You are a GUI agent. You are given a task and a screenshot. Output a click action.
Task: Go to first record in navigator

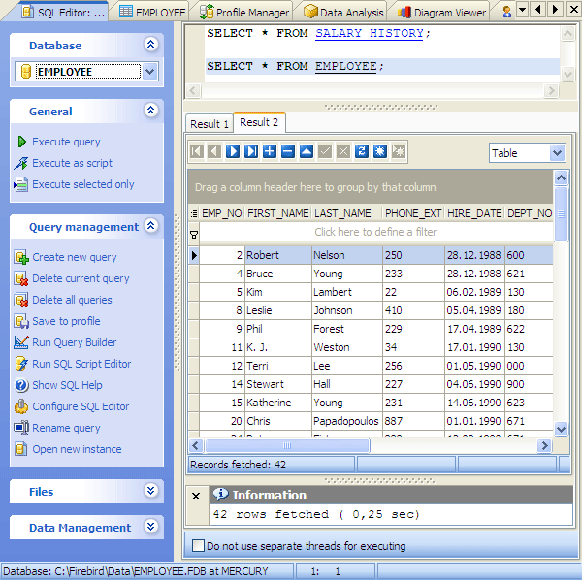196,151
